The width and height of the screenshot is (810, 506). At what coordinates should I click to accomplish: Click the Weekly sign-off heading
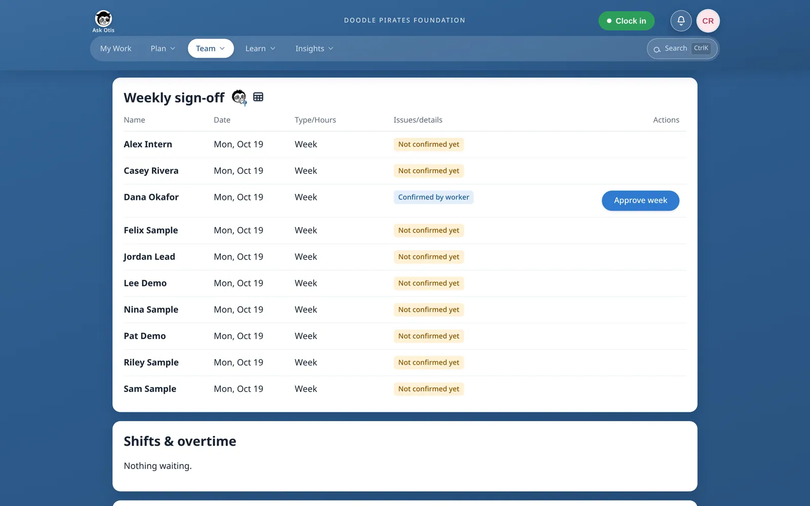pos(174,98)
